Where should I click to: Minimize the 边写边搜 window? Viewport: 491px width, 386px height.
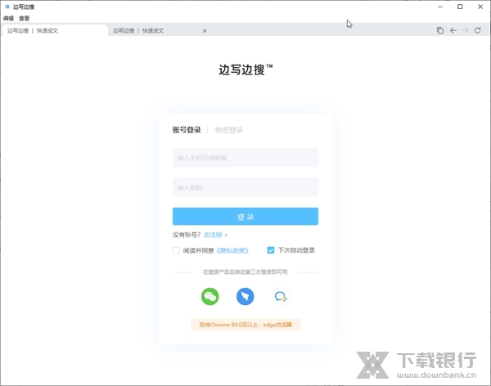point(440,7)
